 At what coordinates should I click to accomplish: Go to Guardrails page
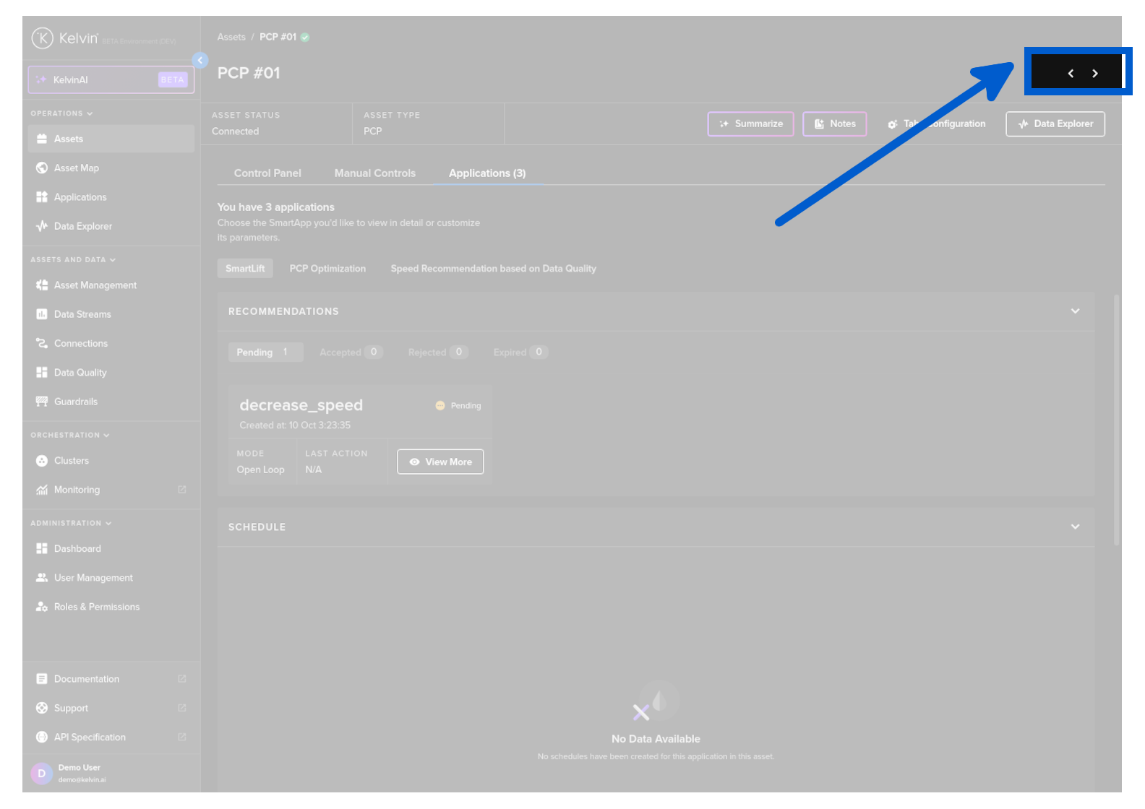coord(75,402)
